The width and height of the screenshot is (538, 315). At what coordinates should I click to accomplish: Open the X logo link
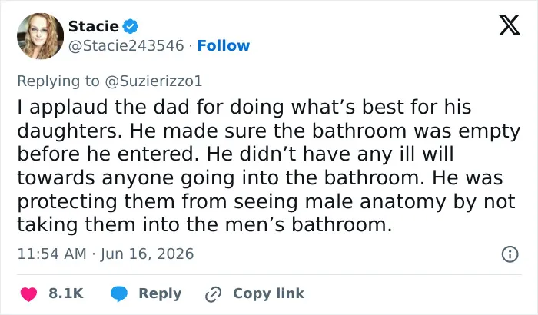click(510, 25)
